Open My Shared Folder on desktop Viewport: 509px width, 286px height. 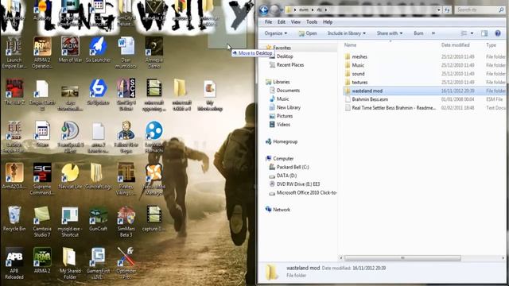(70, 263)
